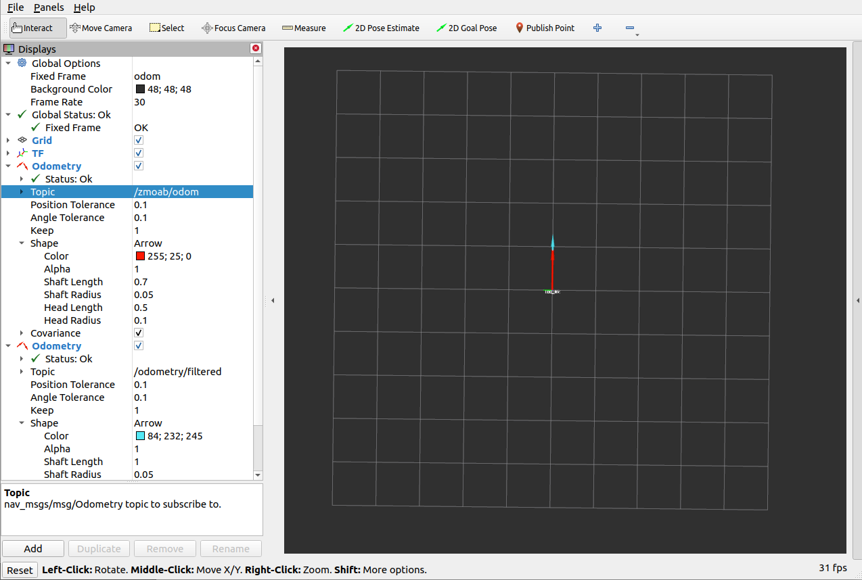Click the red odometry arrow in view

tap(553, 270)
